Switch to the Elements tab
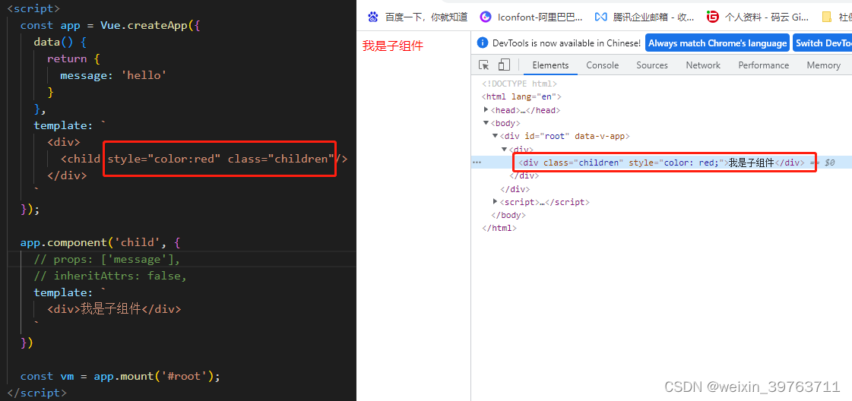This screenshot has width=852, height=401. (550, 65)
